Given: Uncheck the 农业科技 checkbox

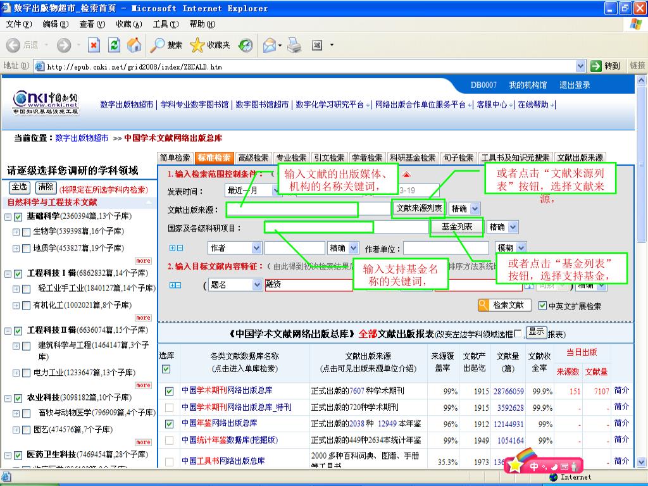Looking at the screenshot, I should tap(18, 399).
